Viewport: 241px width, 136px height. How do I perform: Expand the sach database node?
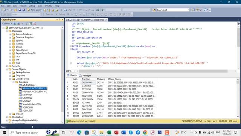tap(10, 57)
